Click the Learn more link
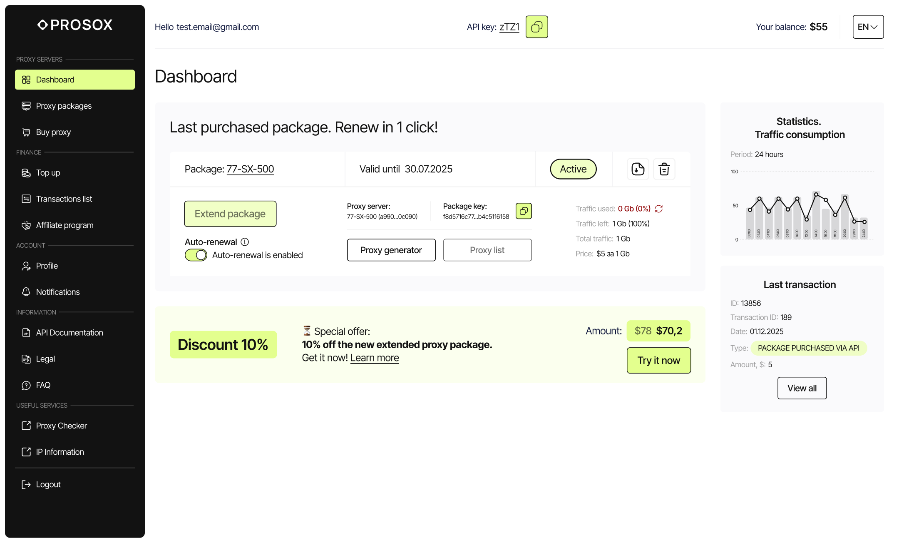The image size is (899, 543). (375, 358)
